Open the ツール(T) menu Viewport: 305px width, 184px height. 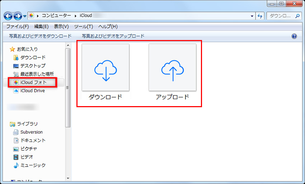pos(84,26)
